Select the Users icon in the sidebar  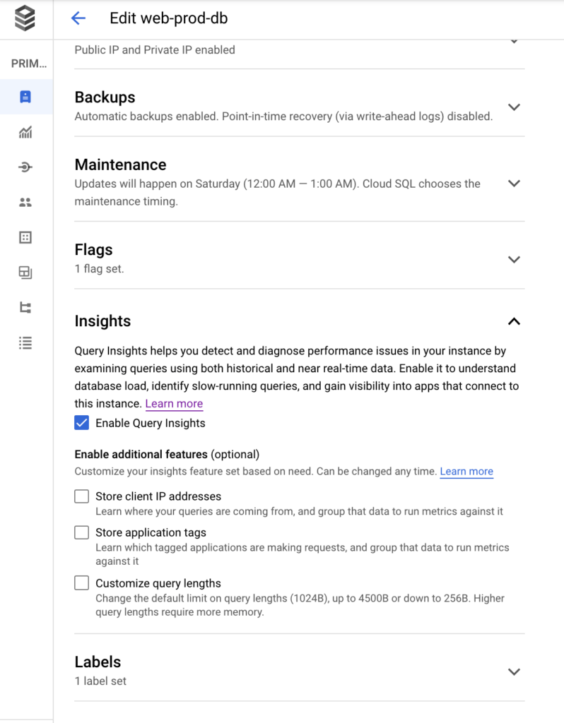click(x=26, y=203)
